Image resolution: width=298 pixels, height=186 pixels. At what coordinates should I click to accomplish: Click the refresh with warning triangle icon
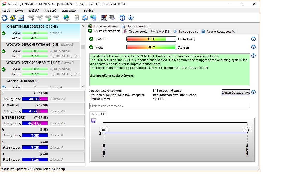13,18
